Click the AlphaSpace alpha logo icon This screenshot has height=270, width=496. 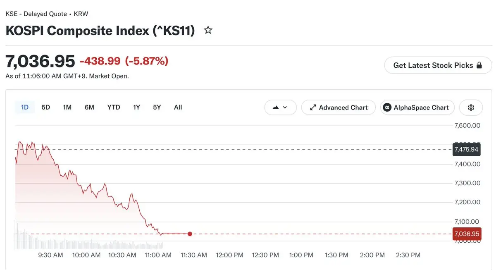click(x=387, y=108)
